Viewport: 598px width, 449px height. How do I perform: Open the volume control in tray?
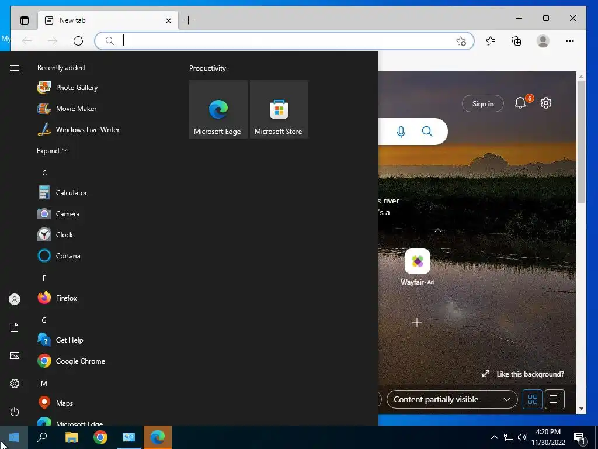tap(522, 437)
